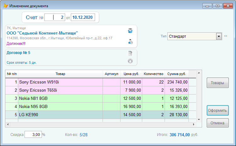This screenshot has height=146, width=236.
Task: Open the Тип dropdown arrow
Action: pyautogui.click(x=219, y=36)
